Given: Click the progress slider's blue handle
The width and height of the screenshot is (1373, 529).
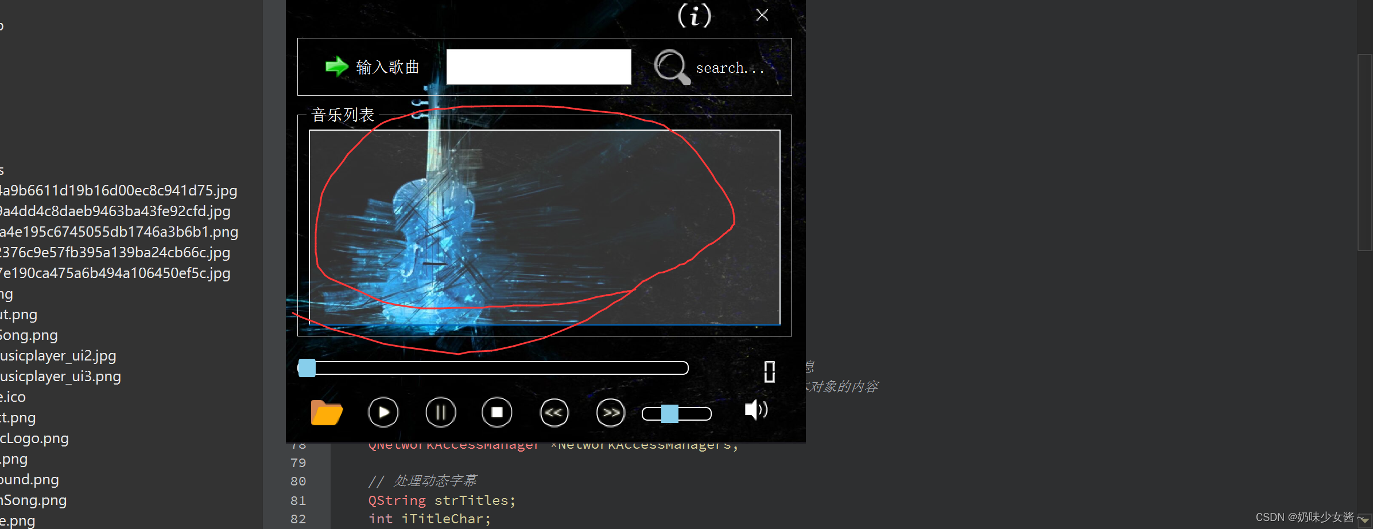Looking at the screenshot, I should 307,368.
